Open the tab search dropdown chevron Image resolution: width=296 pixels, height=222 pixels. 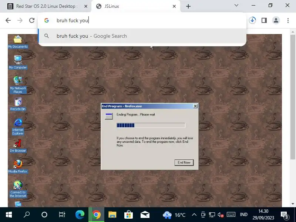(x=236, y=5)
